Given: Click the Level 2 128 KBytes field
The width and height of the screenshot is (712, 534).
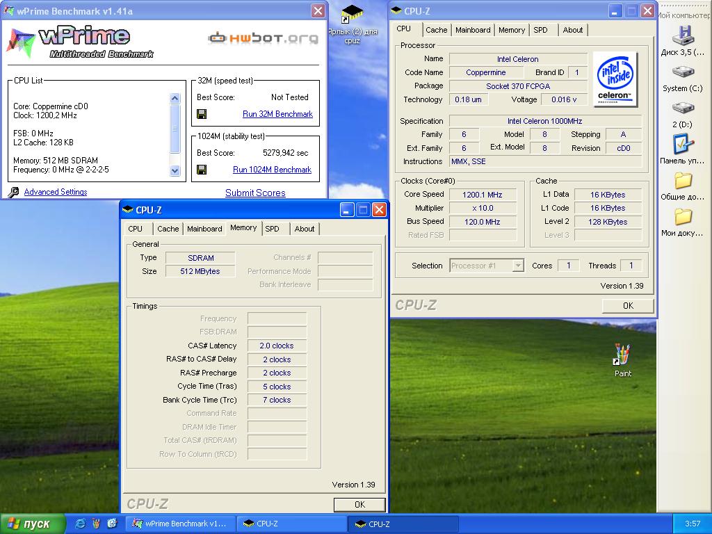Looking at the screenshot, I should [x=608, y=222].
